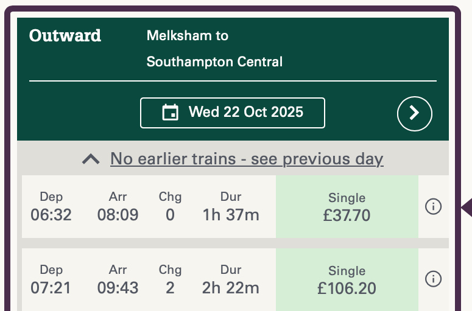Click the 2h 22m duration
472x311 pixels.
click(x=231, y=287)
